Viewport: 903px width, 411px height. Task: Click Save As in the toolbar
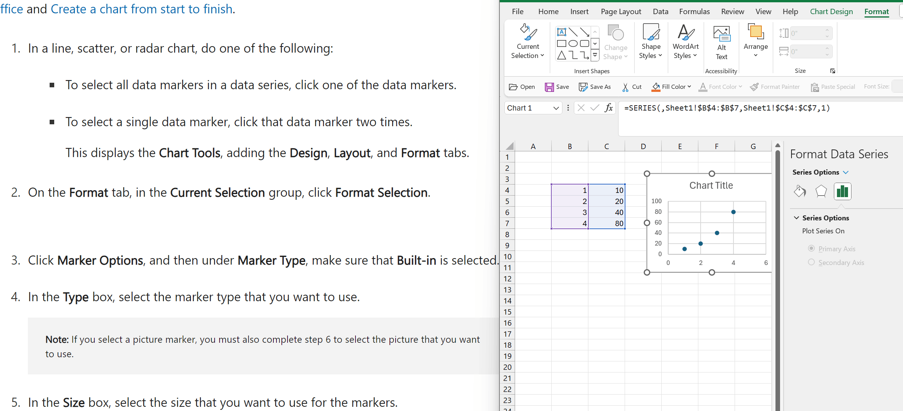pyautogui.click(x=594, y=87)
